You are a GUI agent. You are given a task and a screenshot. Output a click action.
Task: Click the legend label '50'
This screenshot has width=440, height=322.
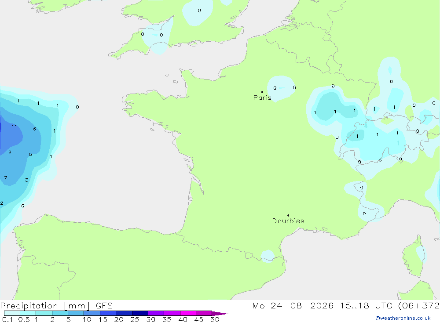point(215,319)
